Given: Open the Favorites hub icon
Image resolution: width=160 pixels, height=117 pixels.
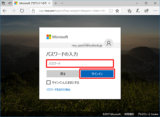Looking at the screenshot, I should 129,11.
